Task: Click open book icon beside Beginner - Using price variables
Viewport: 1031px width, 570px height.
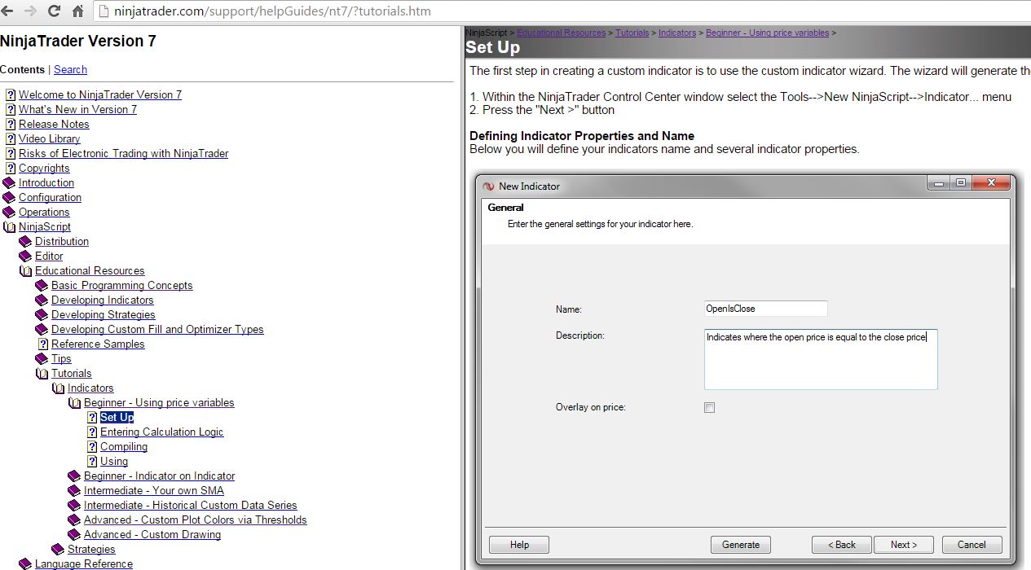Action: pyautogui.click(x=74, y=402)
